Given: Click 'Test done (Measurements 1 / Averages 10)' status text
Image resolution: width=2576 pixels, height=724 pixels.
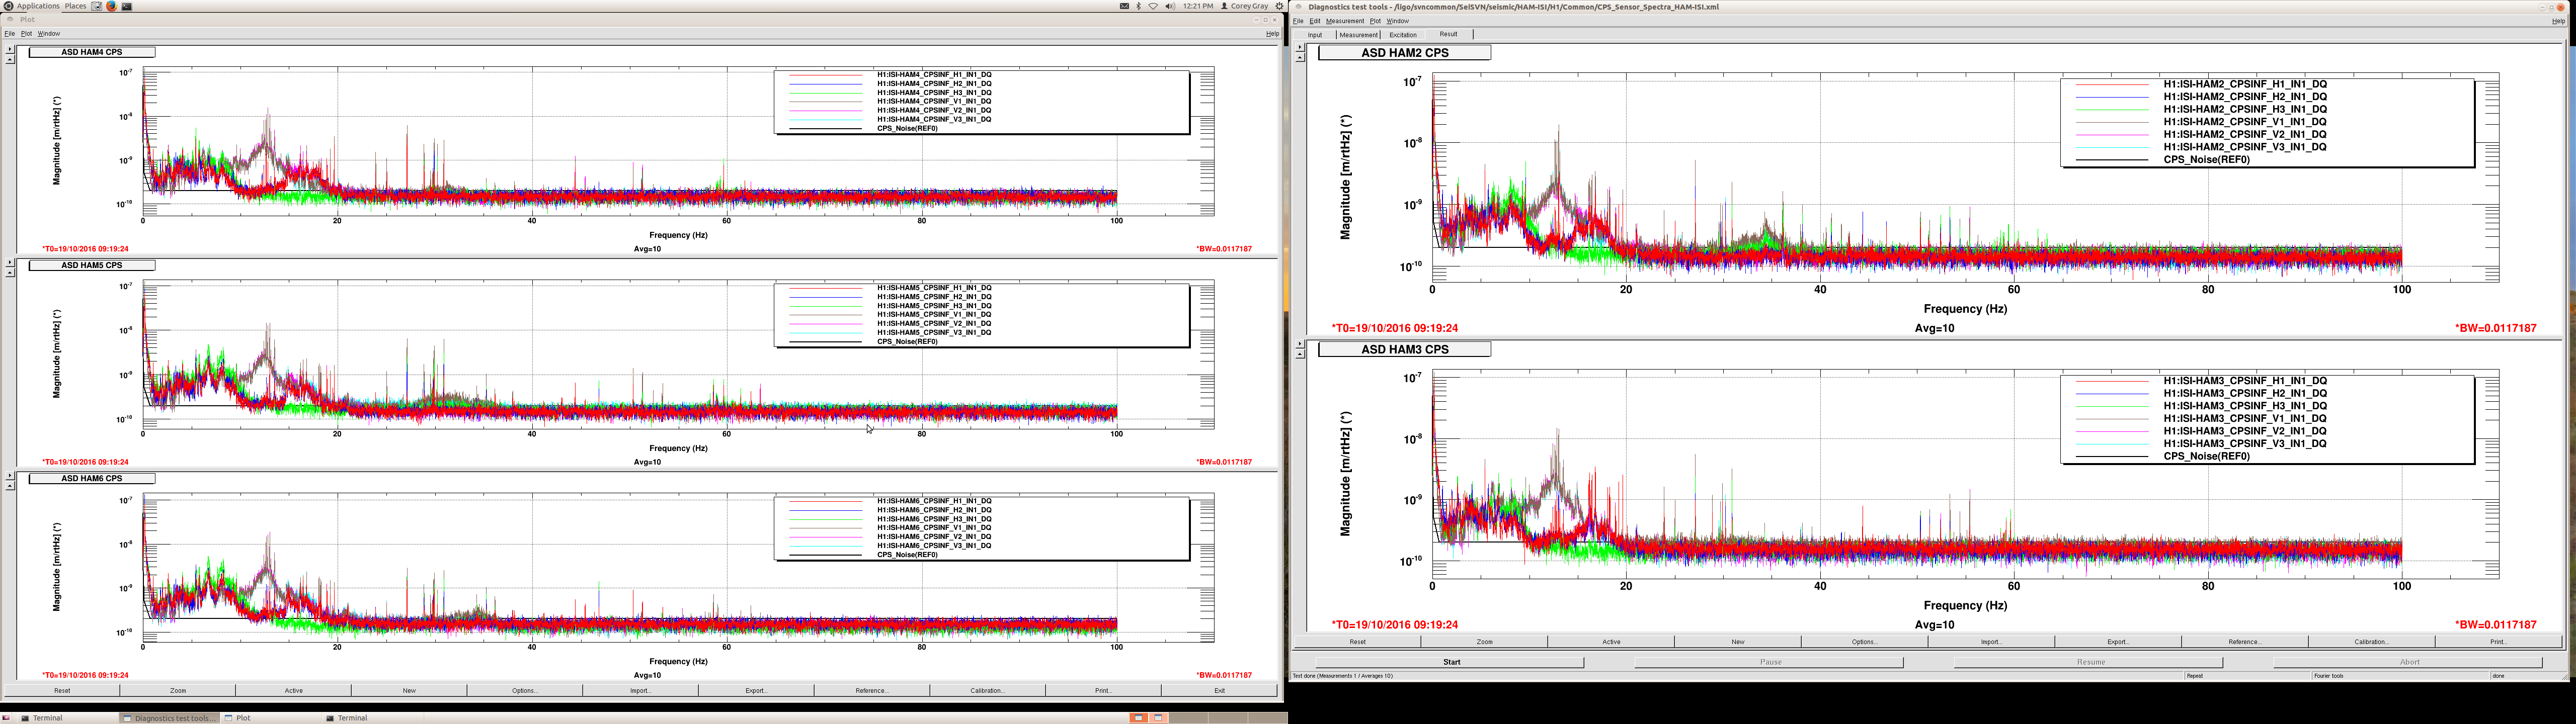Looking at the screenshot, I should click(1343, 676).
